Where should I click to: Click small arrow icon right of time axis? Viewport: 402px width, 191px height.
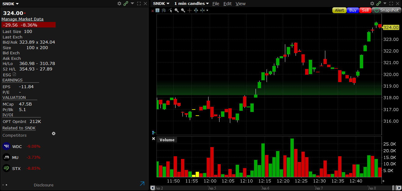384,181
